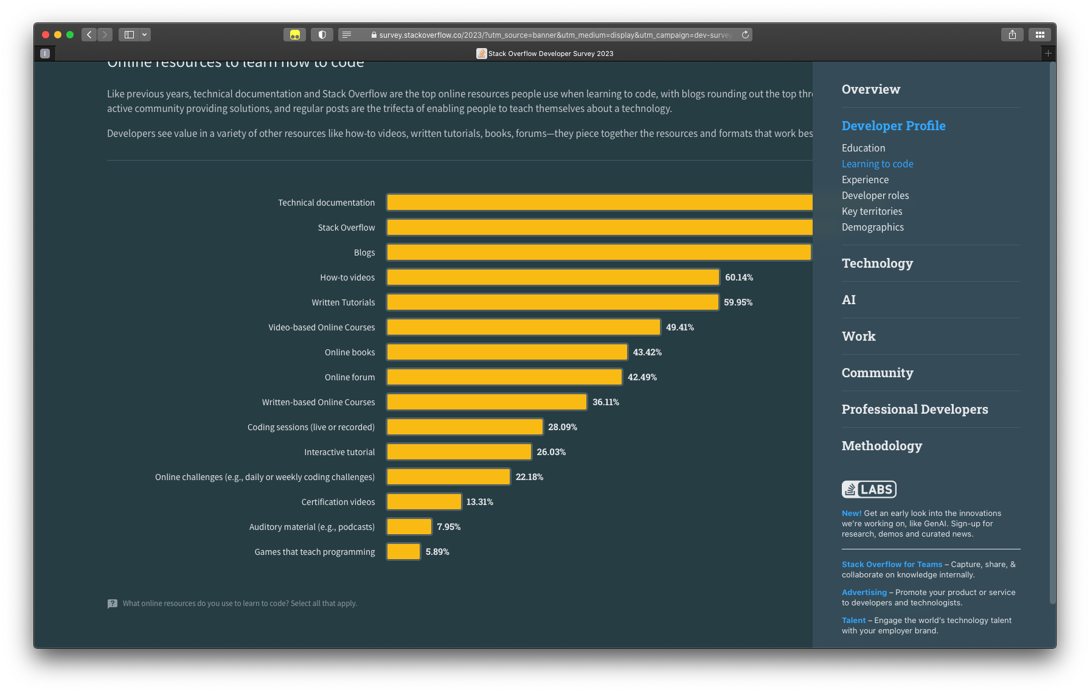Click the How-to videos 60.14% bar
Image resolution: width=1090 pixels, height=693 pixels.
[x=553, y=277]
